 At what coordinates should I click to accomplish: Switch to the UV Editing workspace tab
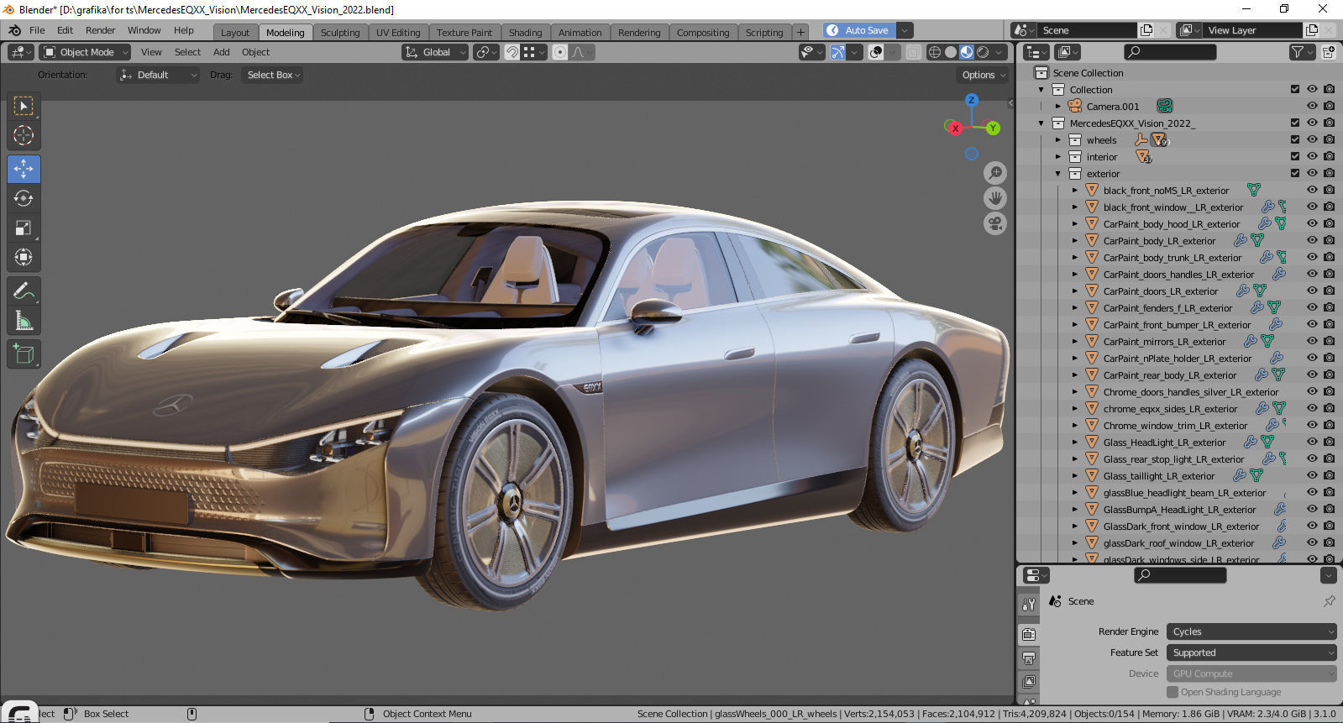click(x=398, y=32)
